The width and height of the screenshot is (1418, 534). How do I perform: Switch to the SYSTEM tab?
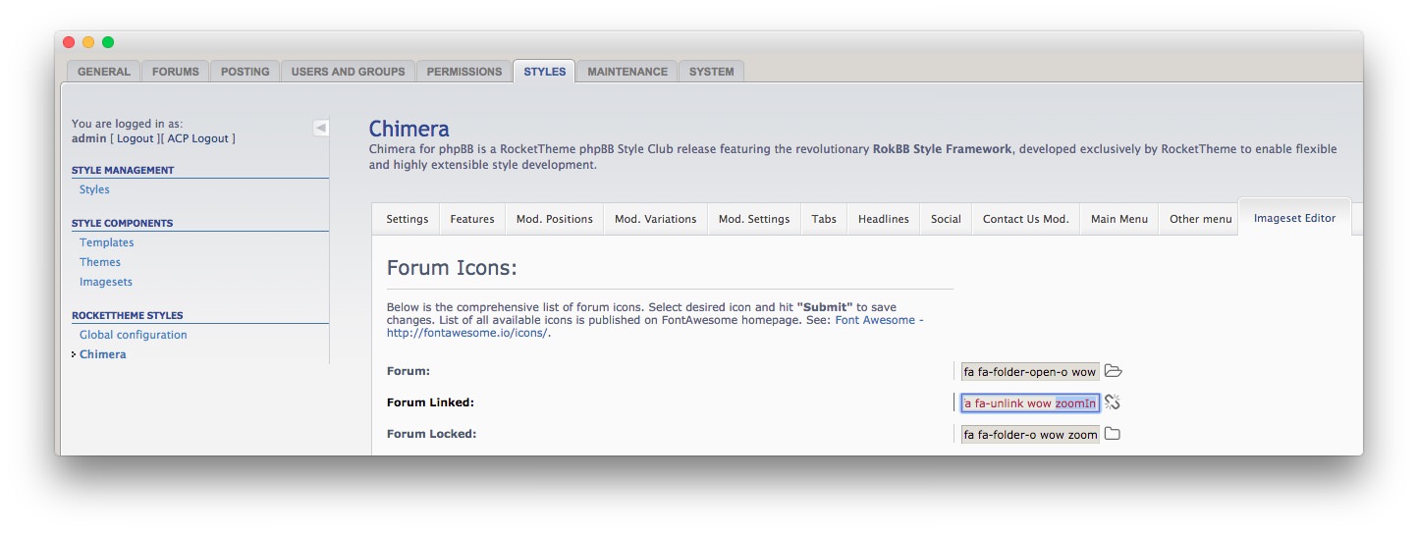(x=712, y=72)
